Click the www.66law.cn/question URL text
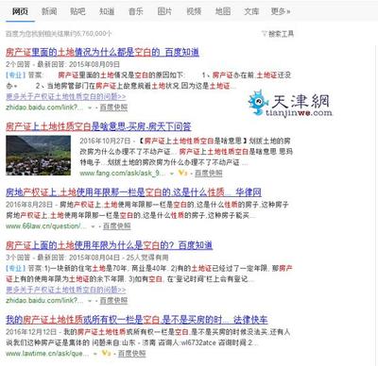 tap(46, 226)
